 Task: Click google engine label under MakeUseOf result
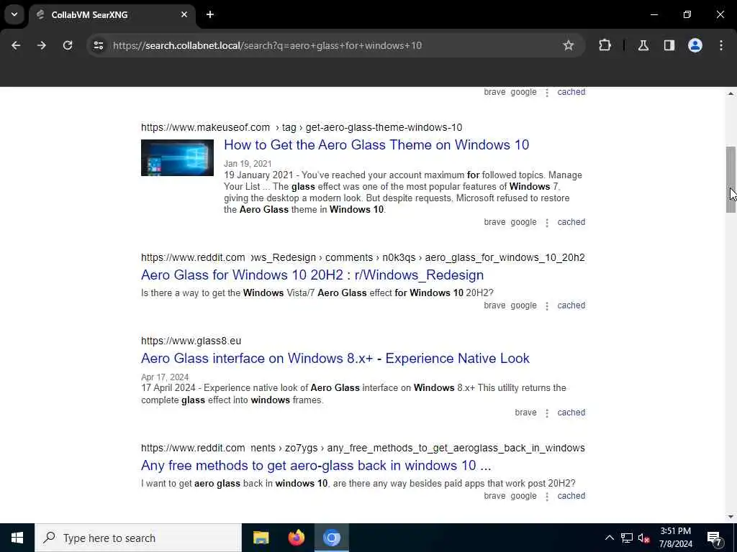[523, 222]
